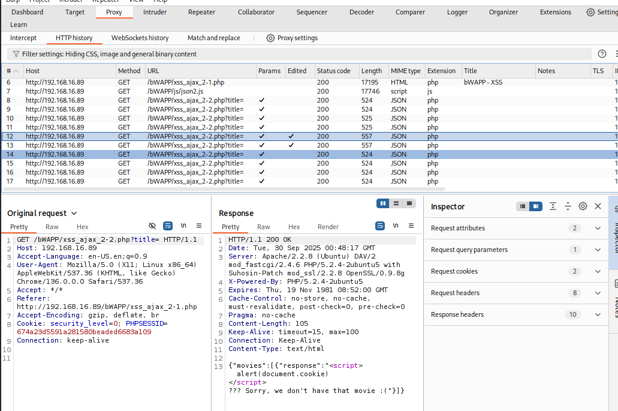The height and width of the screenshot is (411, 618).
Task: Show request in Raw view
Action: 52,227
